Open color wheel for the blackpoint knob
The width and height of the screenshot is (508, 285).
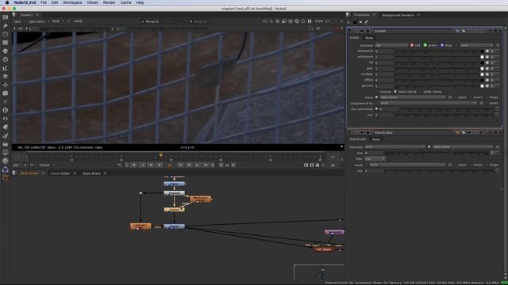click(487, 51)
